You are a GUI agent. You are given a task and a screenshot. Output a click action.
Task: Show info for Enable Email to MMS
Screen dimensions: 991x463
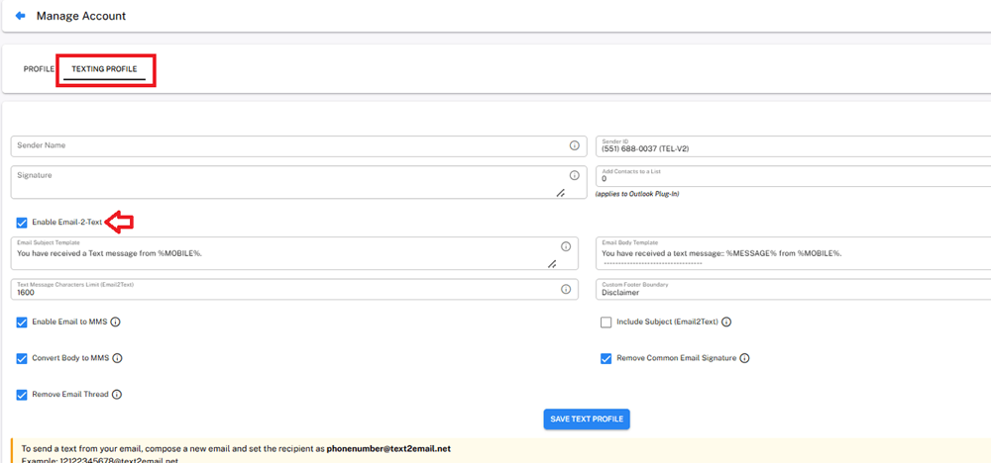coord(115,323)
